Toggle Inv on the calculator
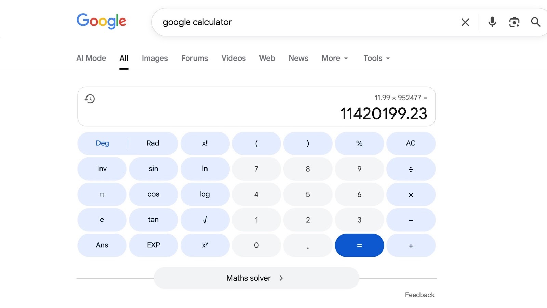The image size is (547, 308). click(102, 169)
